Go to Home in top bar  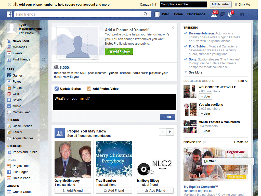tap(178, 14)
